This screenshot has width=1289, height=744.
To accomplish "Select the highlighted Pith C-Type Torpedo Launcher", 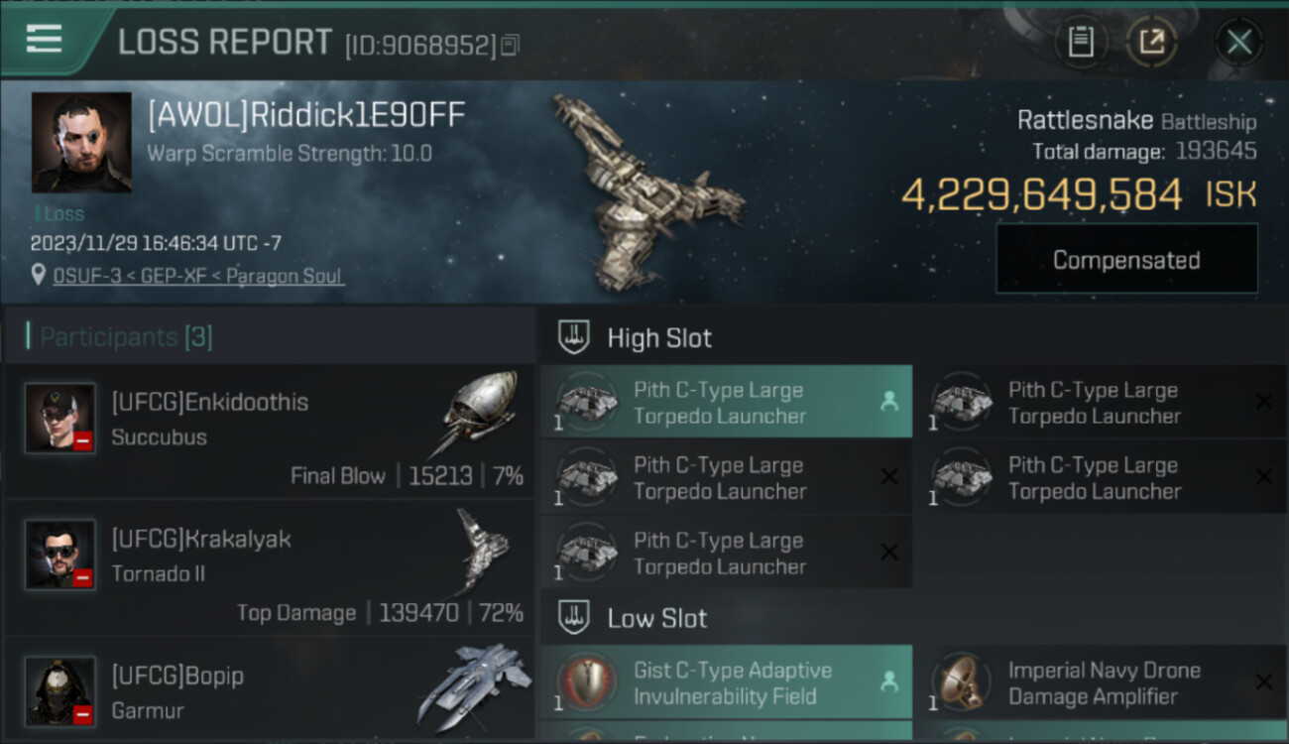I will 726,403.
